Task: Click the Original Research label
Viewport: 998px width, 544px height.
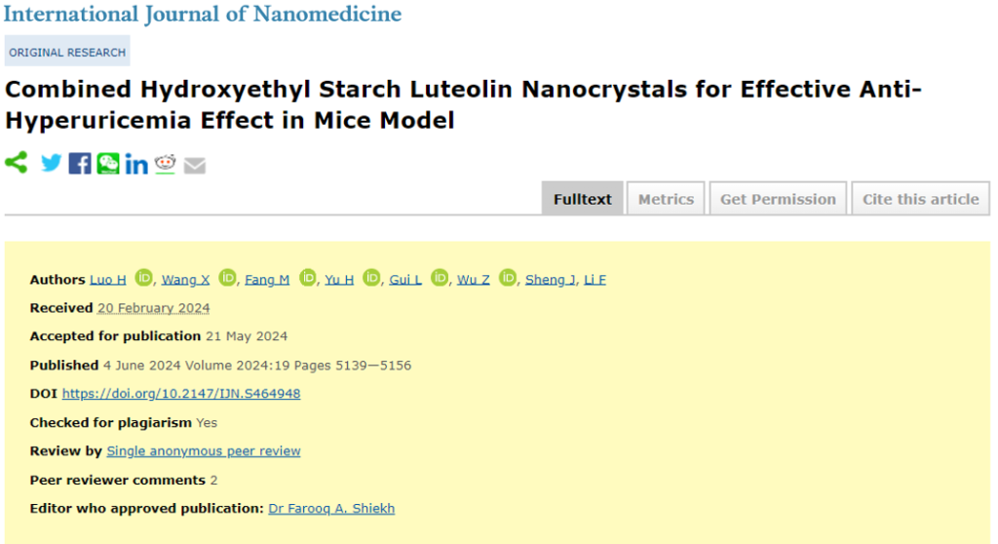Action: [67, 52]
